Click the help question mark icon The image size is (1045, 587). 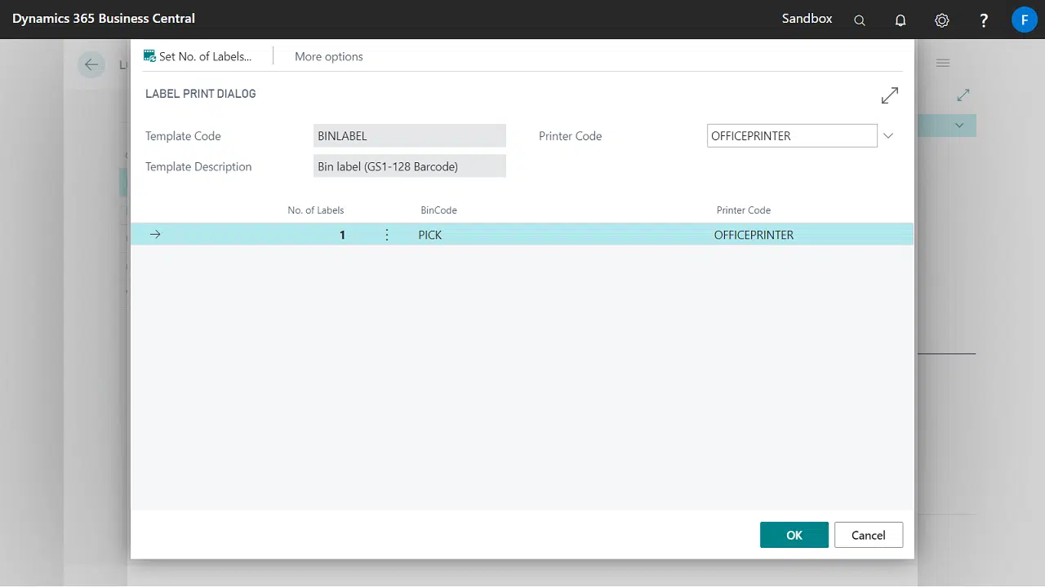[984, 20]
